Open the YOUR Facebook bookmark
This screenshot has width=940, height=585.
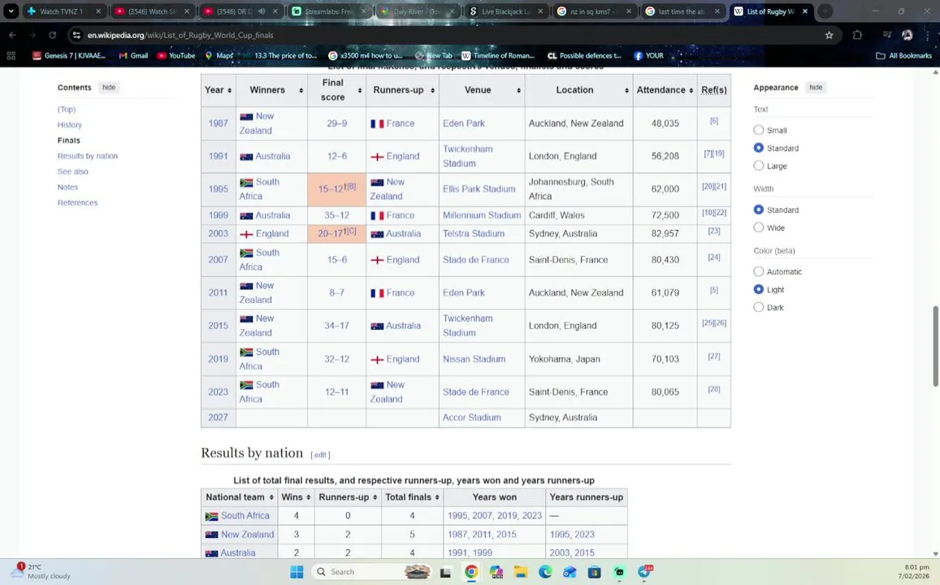click(x=649, y=56)
